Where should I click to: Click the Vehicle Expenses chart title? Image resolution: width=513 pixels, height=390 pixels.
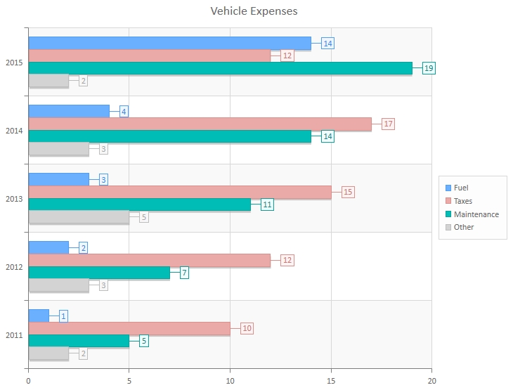pyautogui.click(x=254, y=11)
